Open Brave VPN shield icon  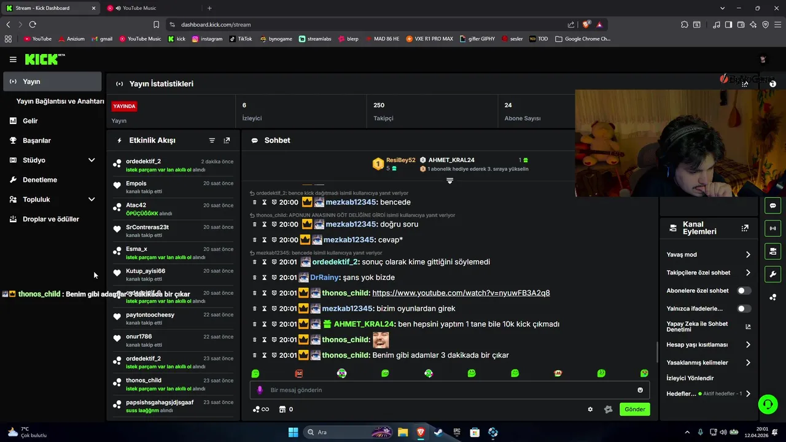coord(766,25)
